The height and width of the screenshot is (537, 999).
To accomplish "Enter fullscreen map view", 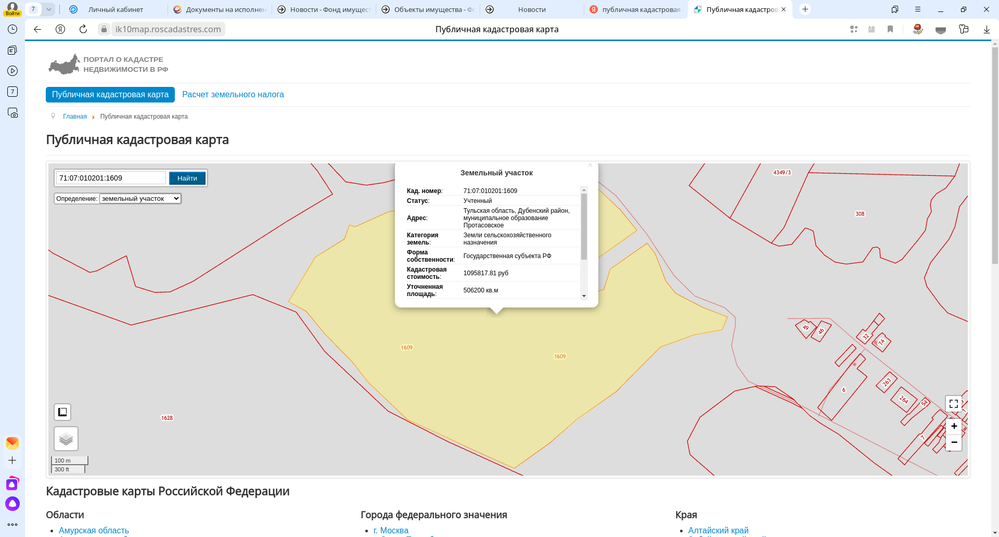I will tap(953, 404).
